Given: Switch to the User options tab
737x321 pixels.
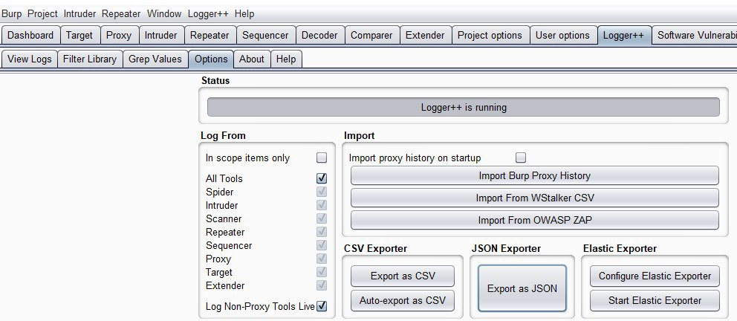Looking at the screenshot, I should pos(562,35).
